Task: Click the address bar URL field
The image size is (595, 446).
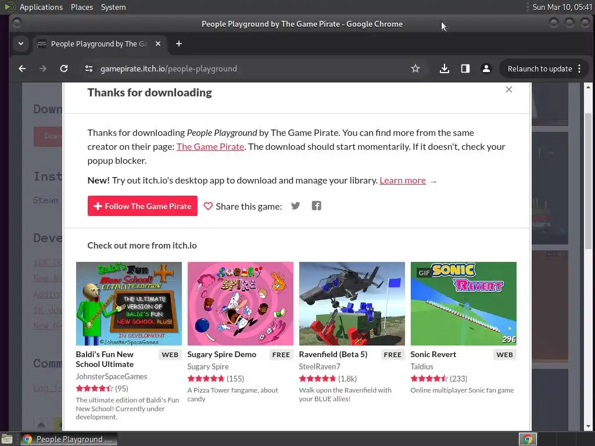Action: pos(250,69)
